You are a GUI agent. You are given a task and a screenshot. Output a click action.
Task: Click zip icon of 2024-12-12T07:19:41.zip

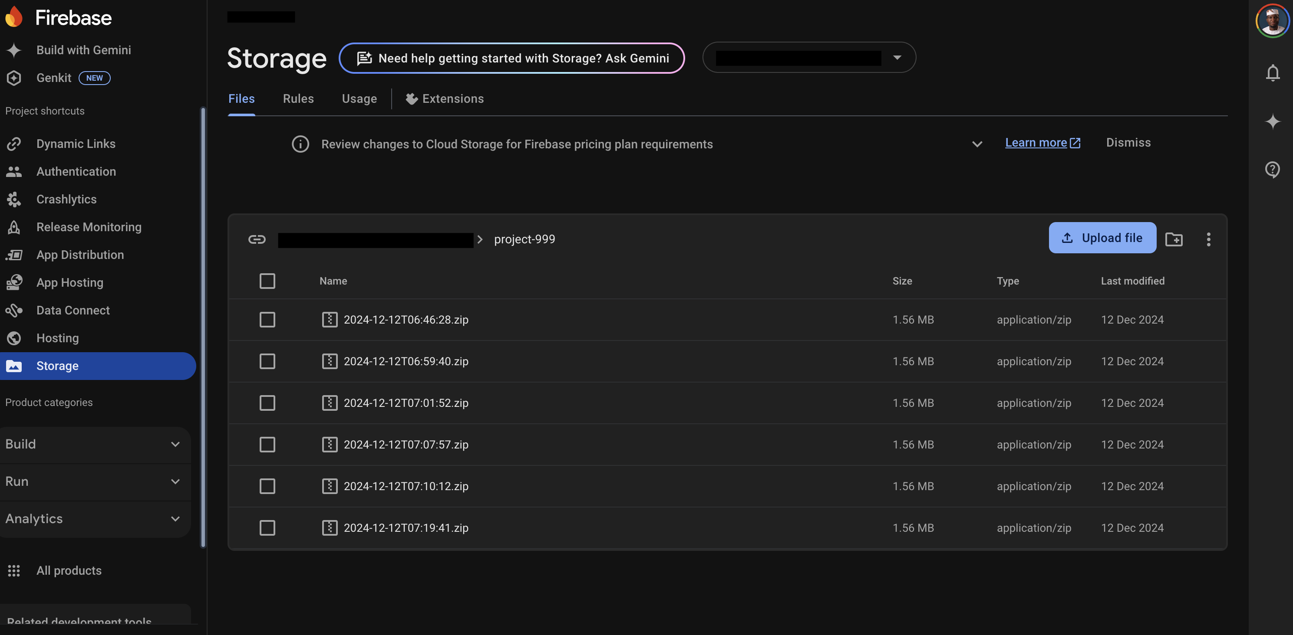330,528
